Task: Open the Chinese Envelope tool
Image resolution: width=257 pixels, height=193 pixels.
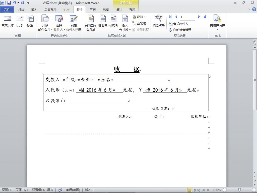Action: [x=7, y=21]
